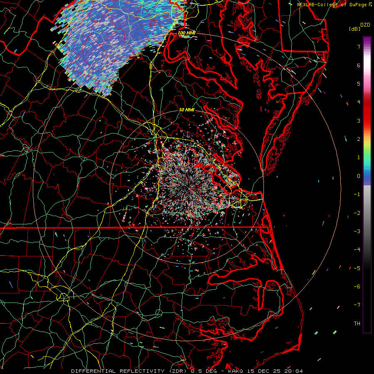374x374 pixels.
Task: Click the legend value -2
Action: (357, 213)
